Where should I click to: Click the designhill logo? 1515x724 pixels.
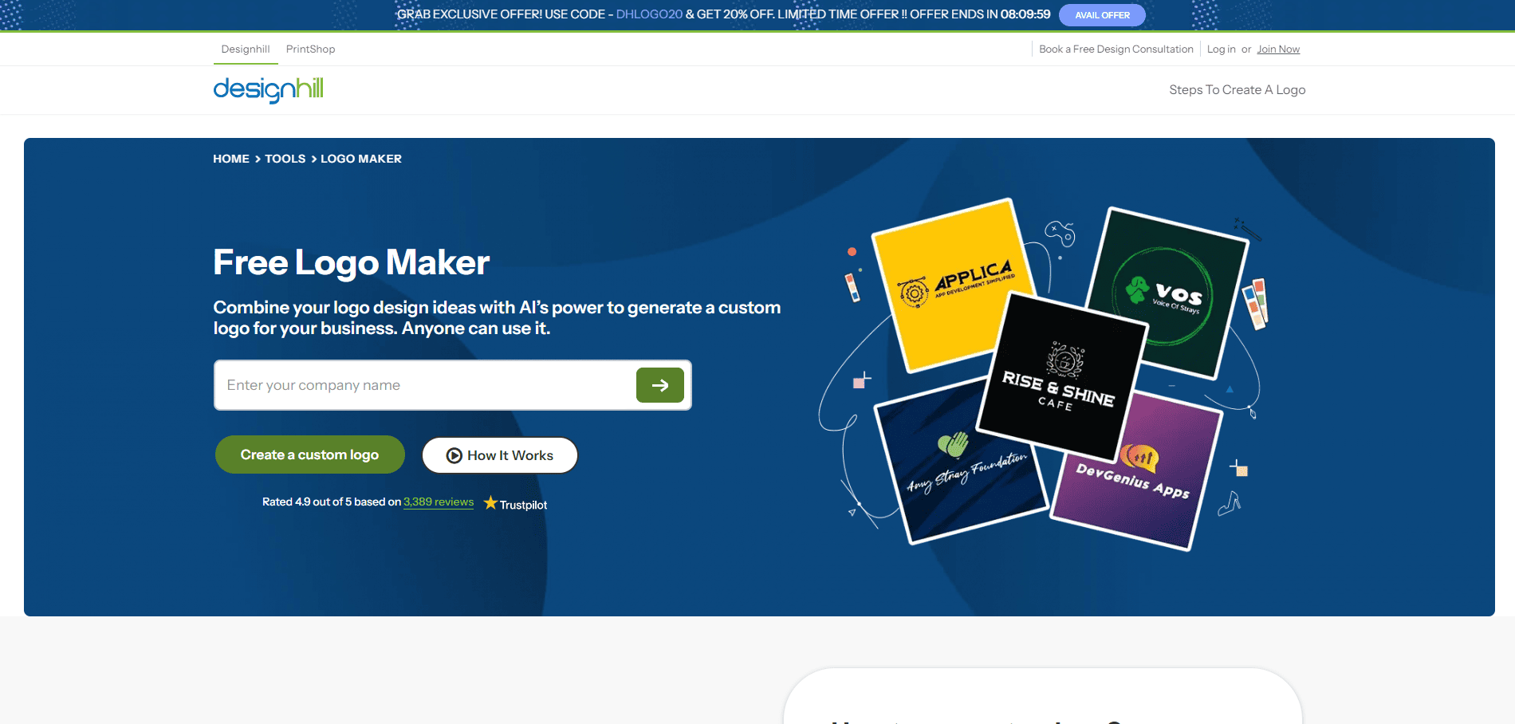coord(268,89)
